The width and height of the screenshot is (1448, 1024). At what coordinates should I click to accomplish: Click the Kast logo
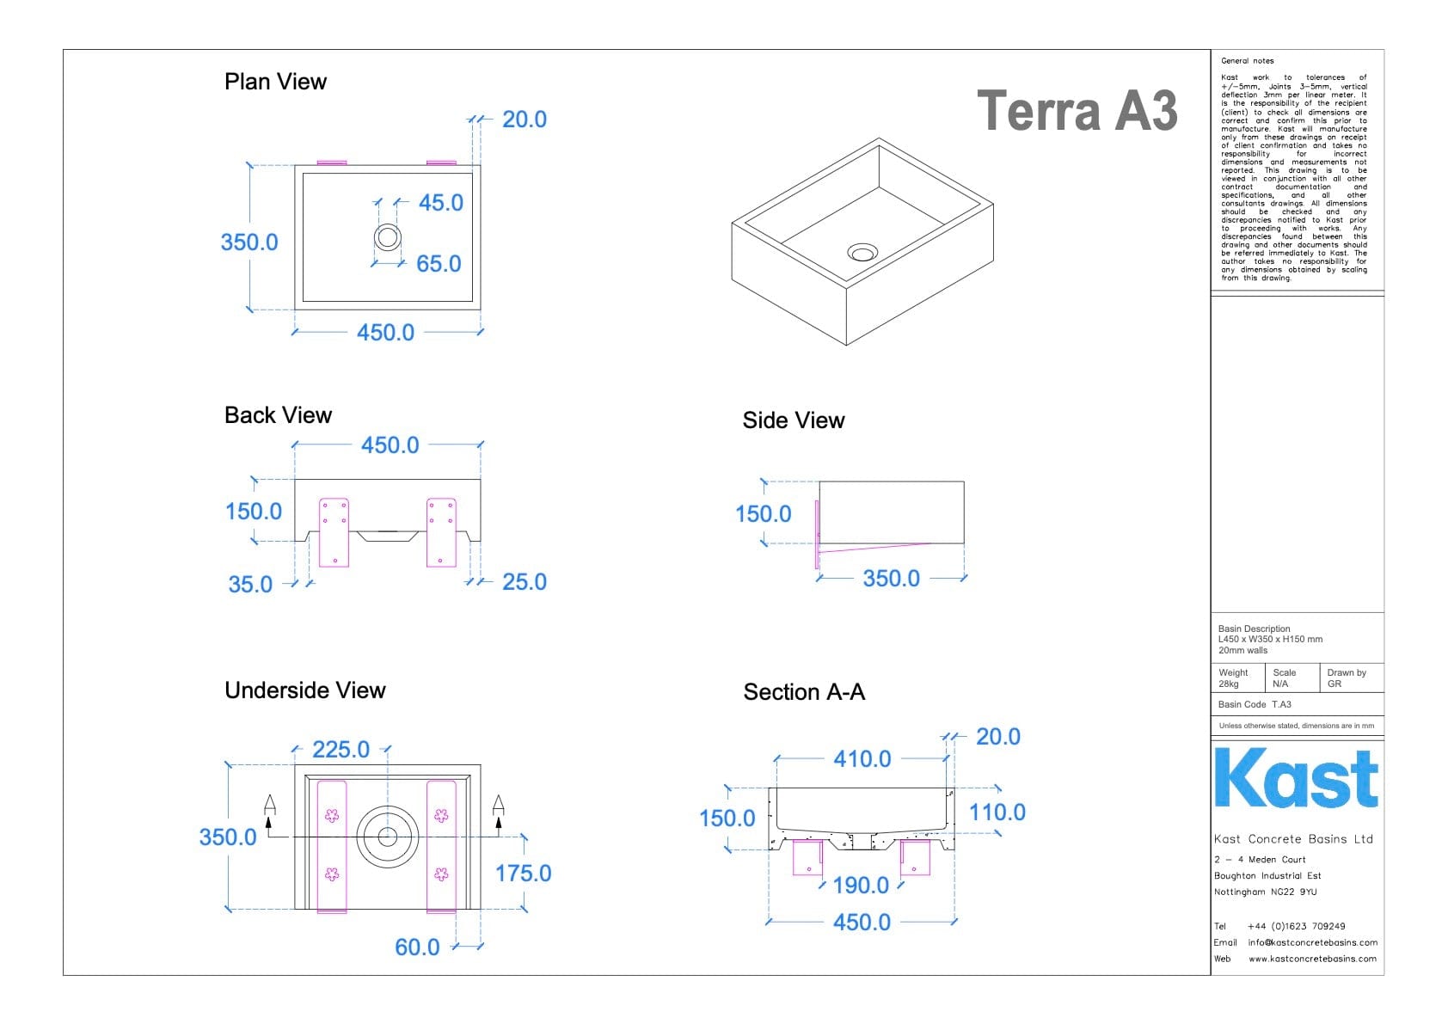click(1295, 778)
